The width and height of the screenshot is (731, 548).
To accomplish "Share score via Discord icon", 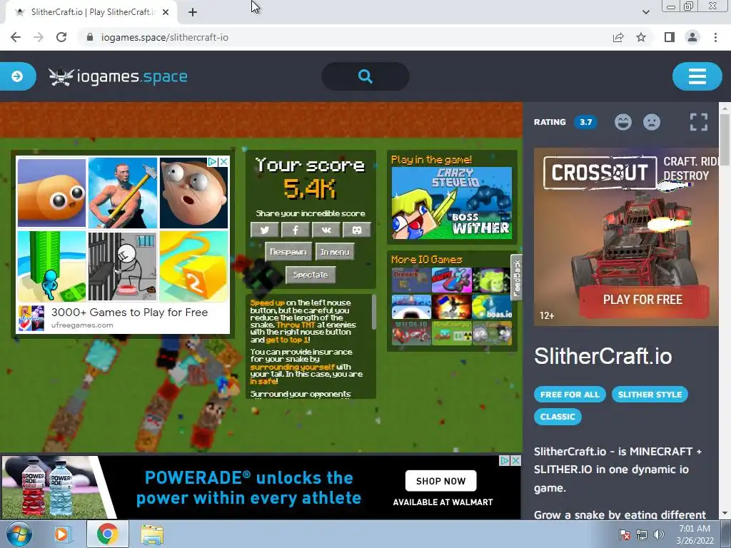I will pos(357,230).
